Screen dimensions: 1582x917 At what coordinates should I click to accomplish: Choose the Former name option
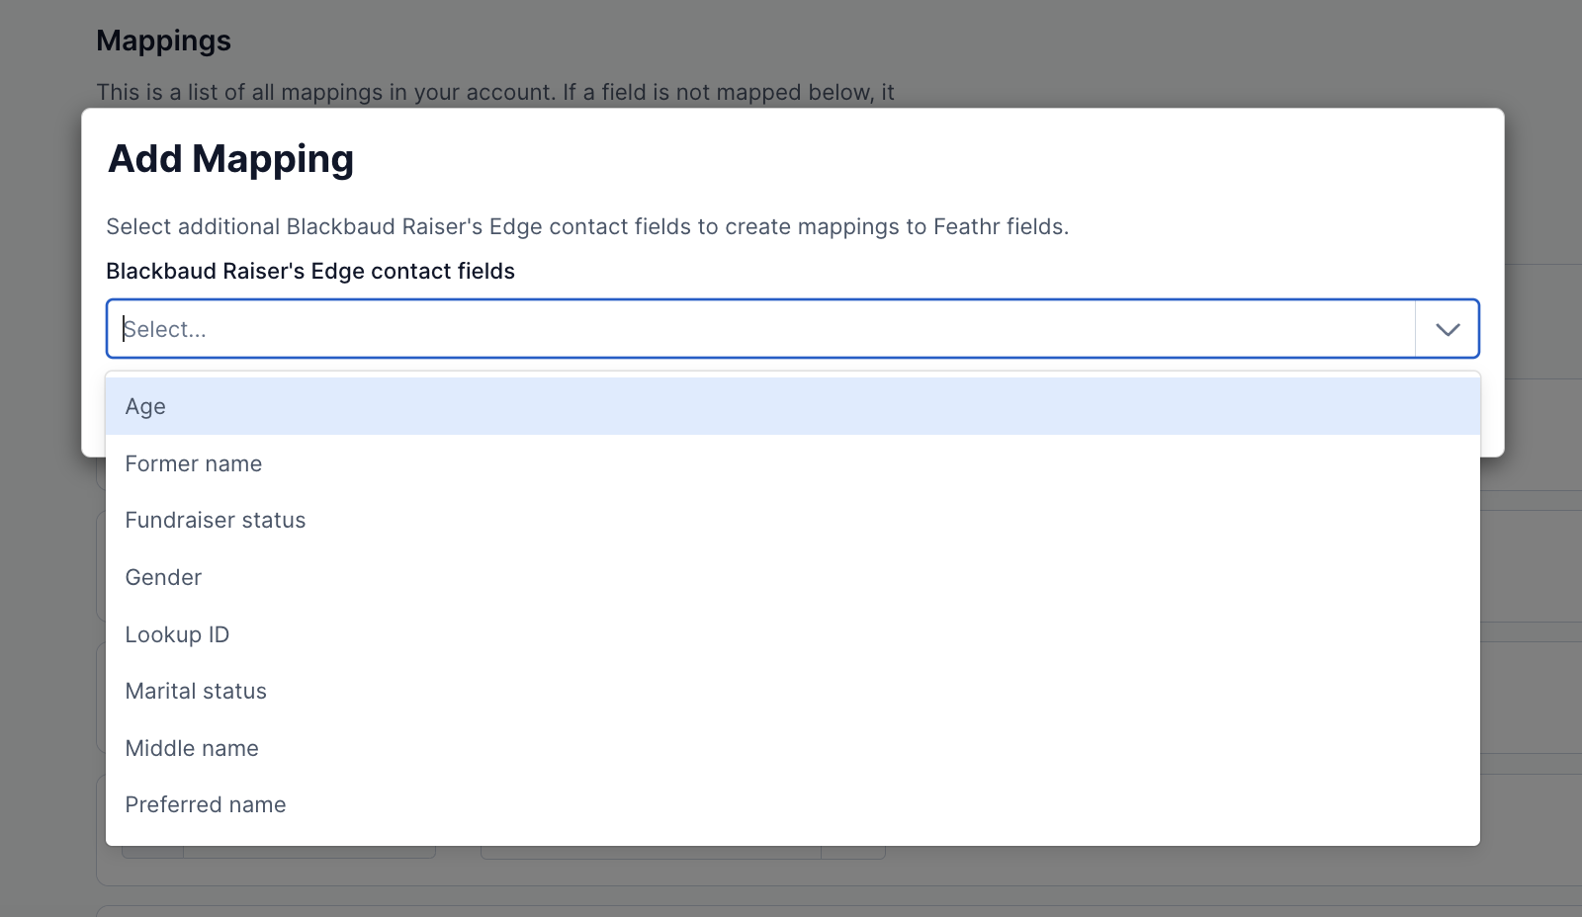tap(793, 463)
